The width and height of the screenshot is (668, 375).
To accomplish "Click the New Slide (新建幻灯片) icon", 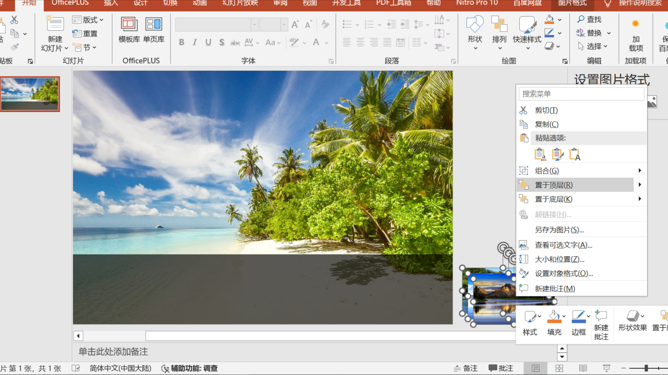I will click(x=55, y=24).
